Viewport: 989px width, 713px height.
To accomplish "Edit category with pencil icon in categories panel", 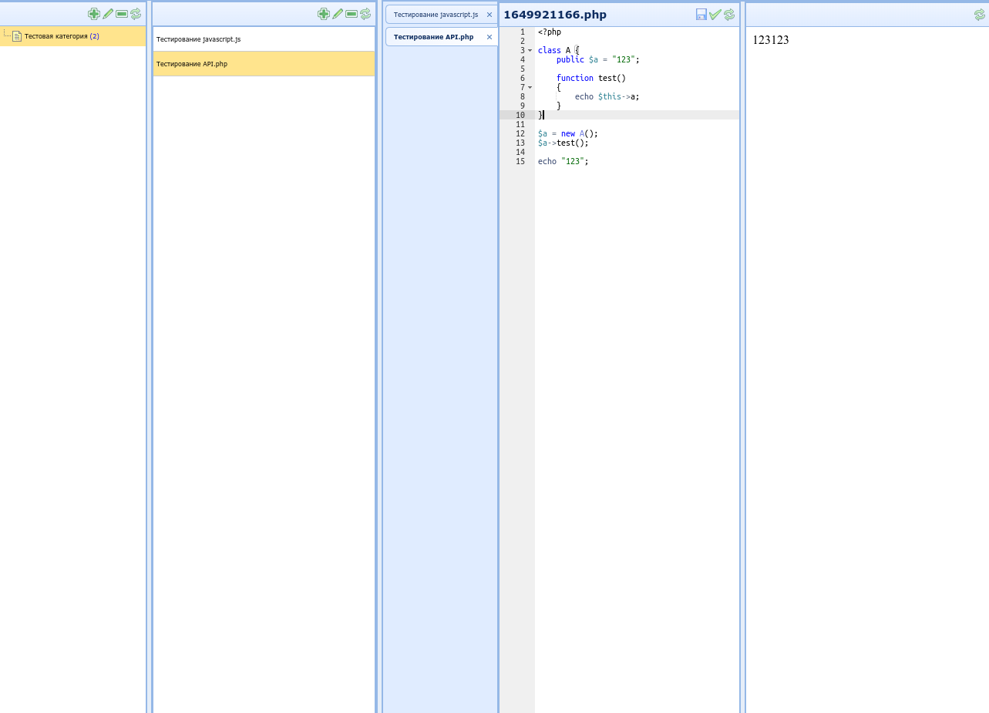I will coord(108,14).
